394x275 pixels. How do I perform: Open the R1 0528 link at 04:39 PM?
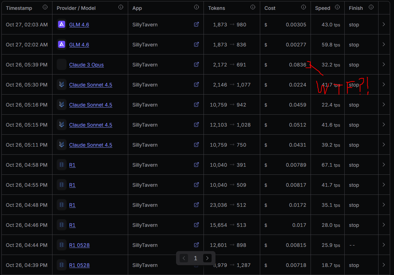coord(80,265)
